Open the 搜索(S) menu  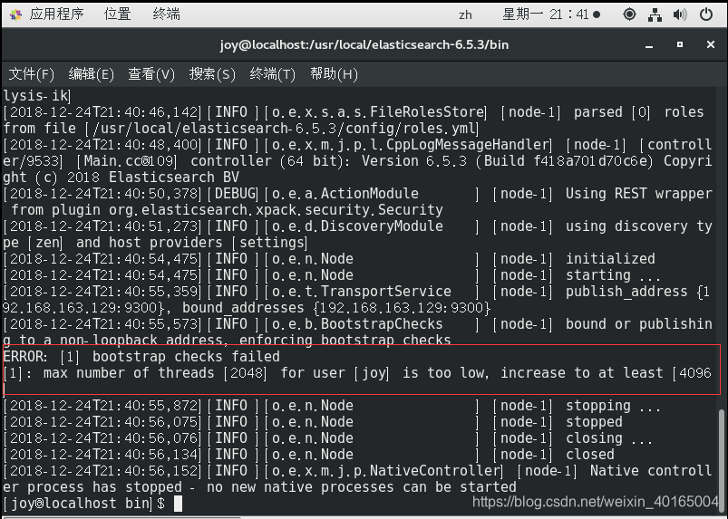point(212,73)
